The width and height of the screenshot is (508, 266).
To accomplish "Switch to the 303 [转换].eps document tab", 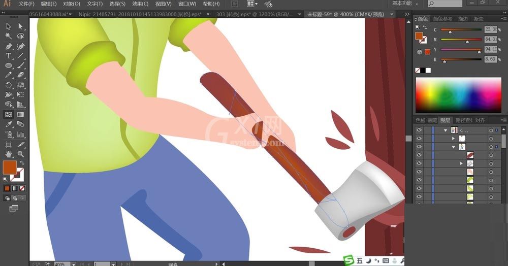I will click(255, 14).
